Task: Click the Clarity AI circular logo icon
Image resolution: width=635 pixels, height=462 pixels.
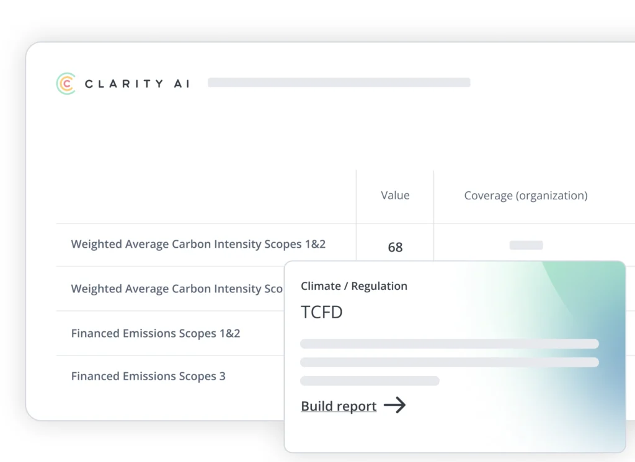Action: click(x=66, y=84)
